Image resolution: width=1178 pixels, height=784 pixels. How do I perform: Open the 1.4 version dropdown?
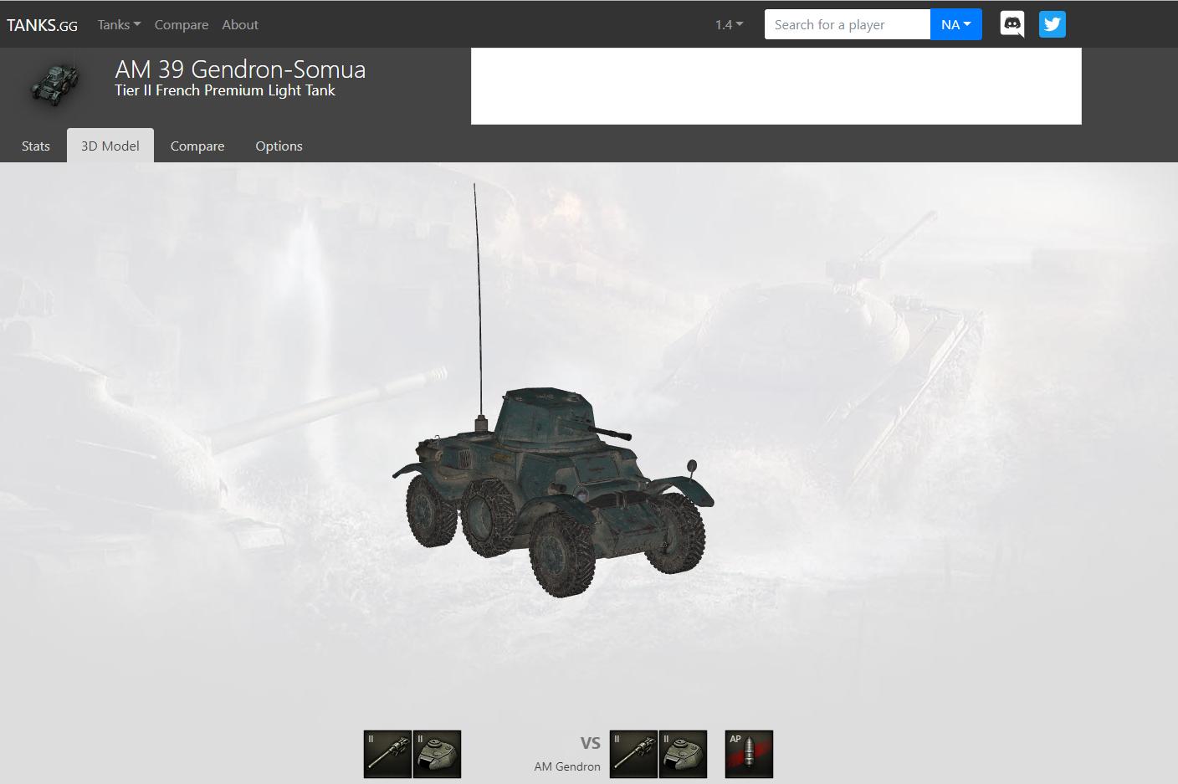(729, 24)
